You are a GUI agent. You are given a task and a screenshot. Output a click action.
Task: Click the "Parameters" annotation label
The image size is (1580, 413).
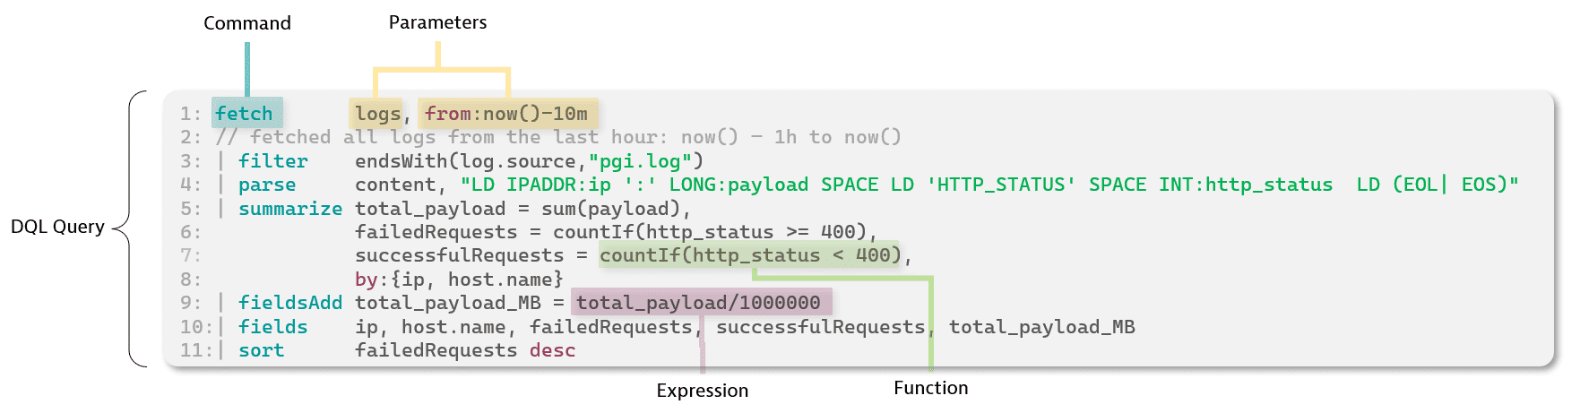click(437, 22)
